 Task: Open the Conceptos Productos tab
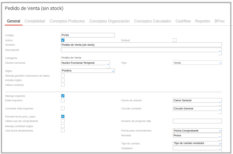pos(67,21)
